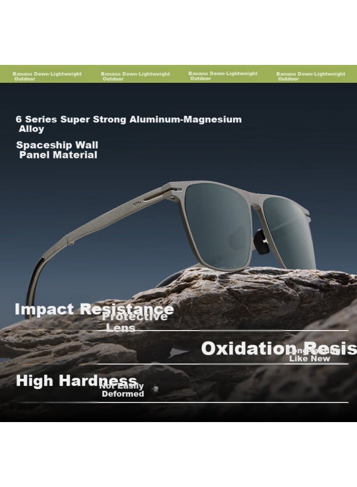Click the third Banana Down-Lightweight Outdoor label

pyautogui.click(x=223, y=76)
